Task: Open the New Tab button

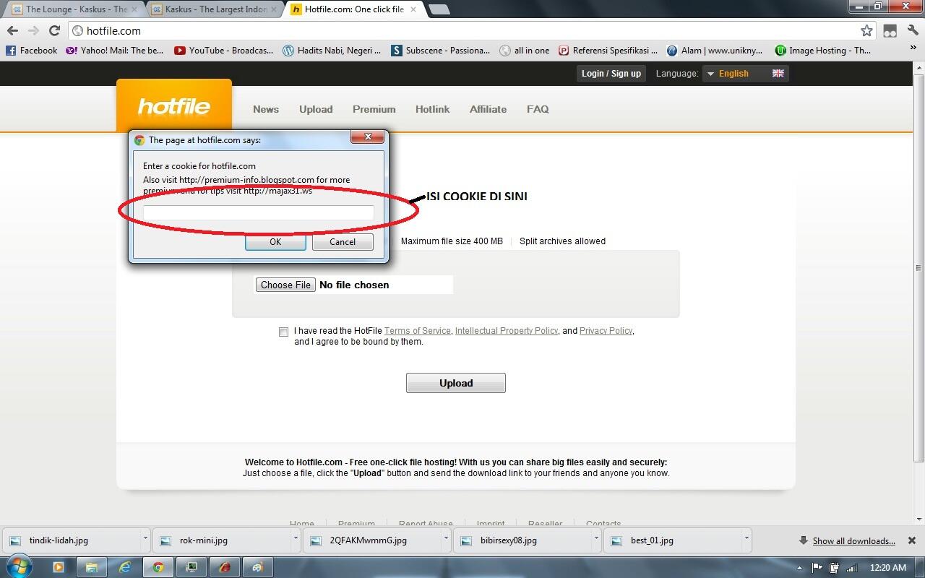Action: pyautogui.click(x=439, y=9)
